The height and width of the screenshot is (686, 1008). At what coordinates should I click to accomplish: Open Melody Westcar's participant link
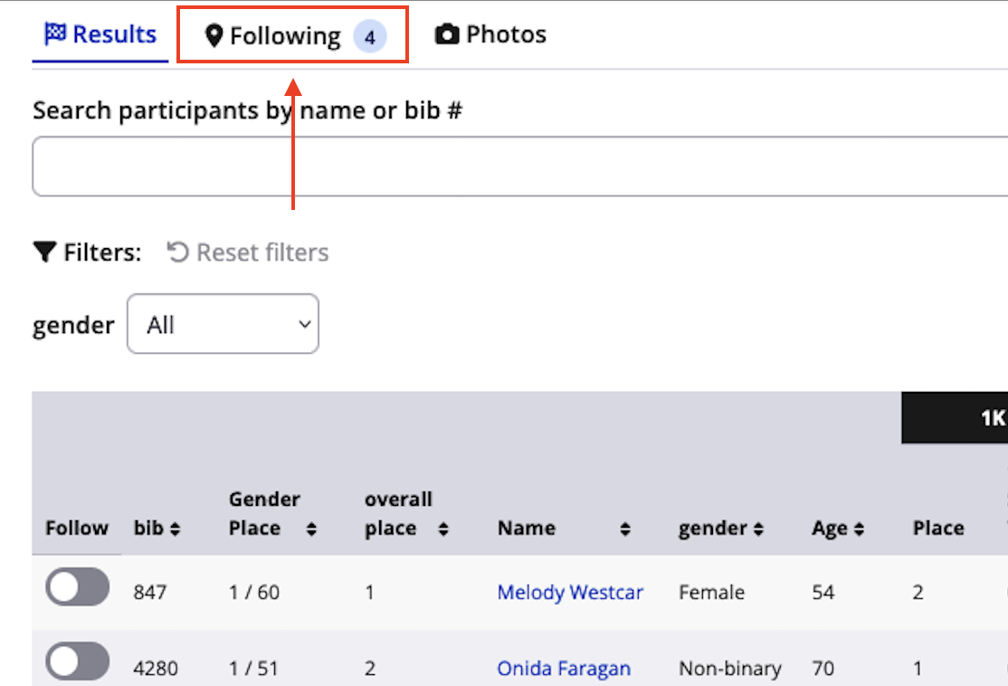click(570, 593)
